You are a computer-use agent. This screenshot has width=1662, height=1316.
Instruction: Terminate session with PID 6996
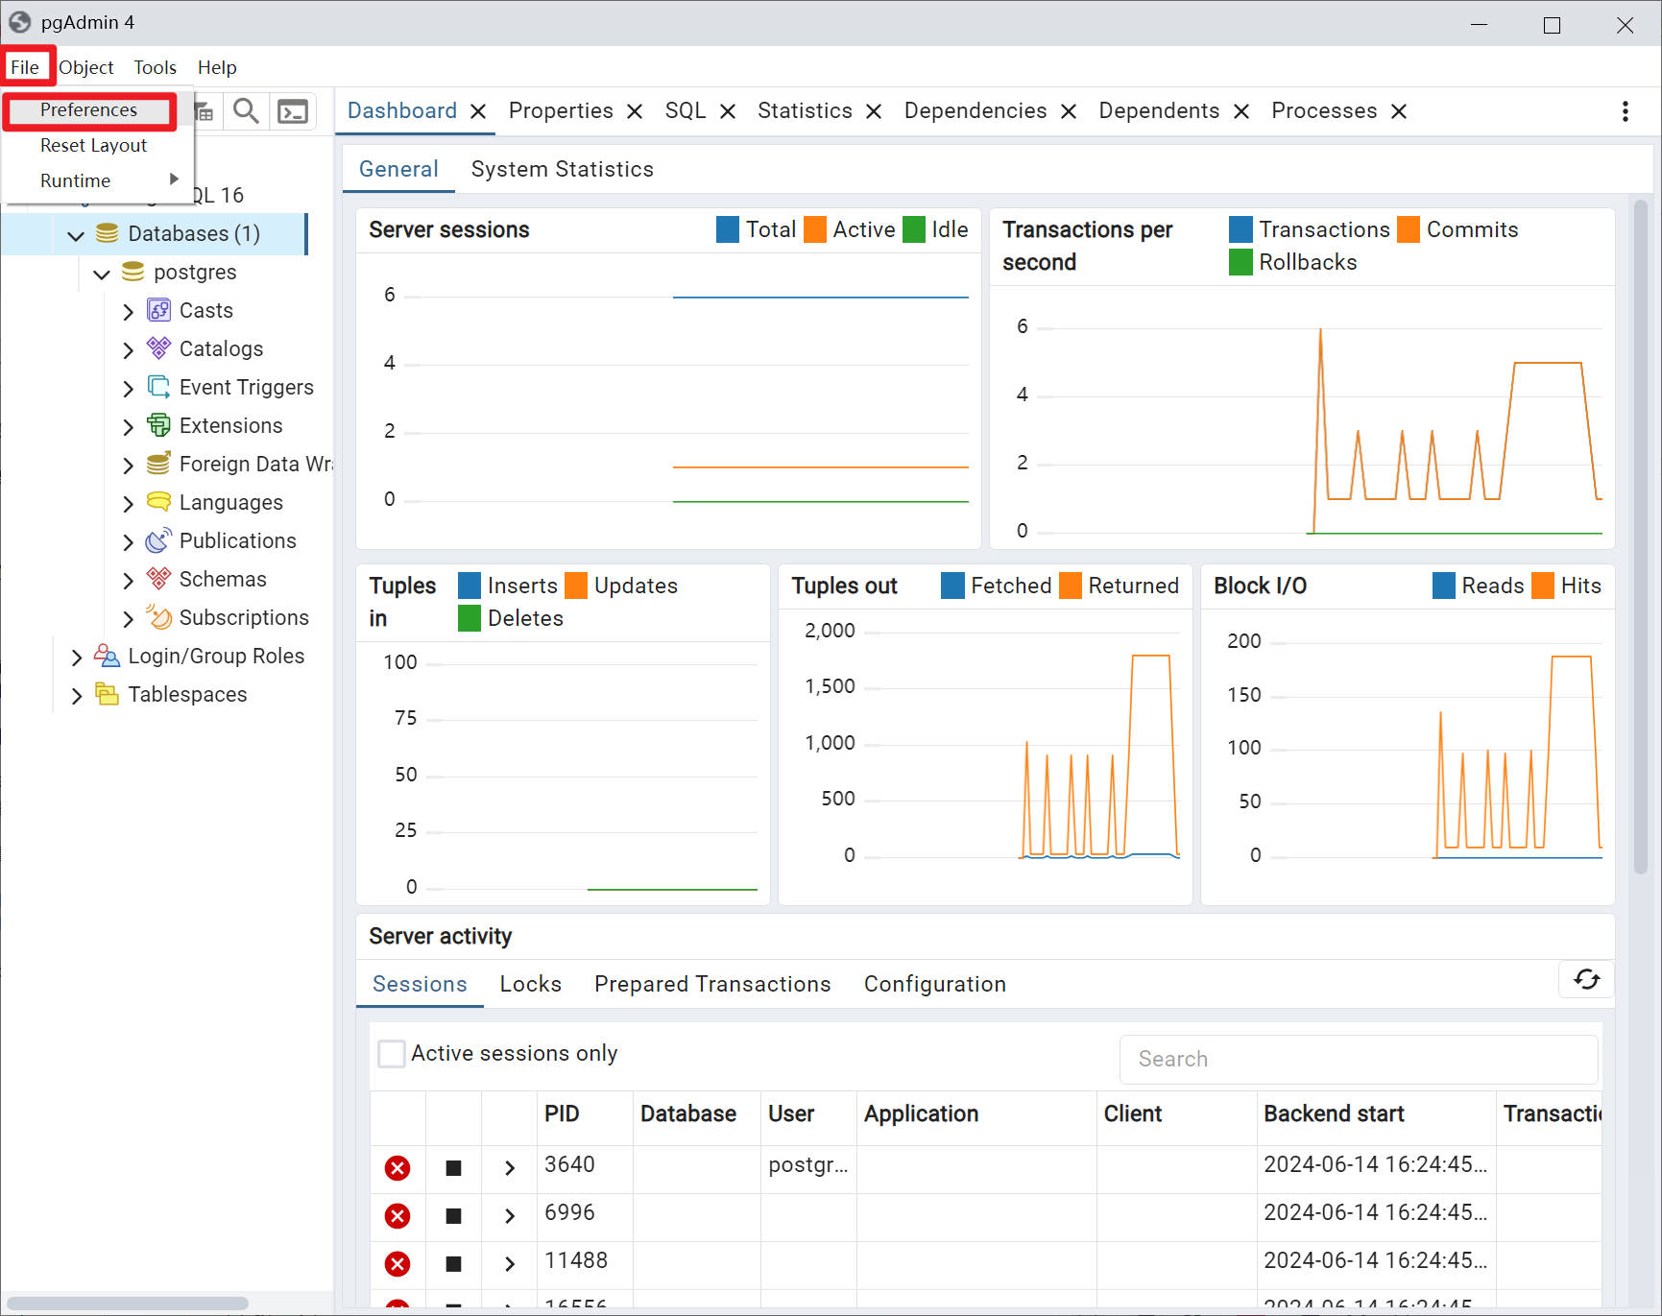point(397,1216)
